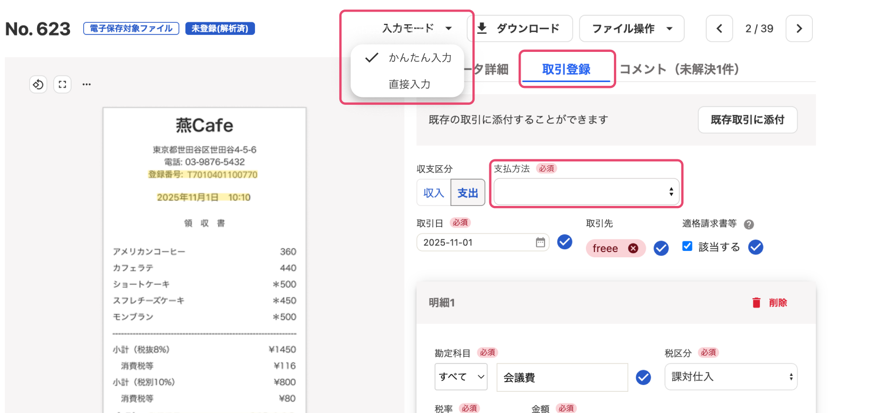Click the アメリカンコーヒー line on receipt
This screenshot has width=877, height=413.
tap(204, 252)
